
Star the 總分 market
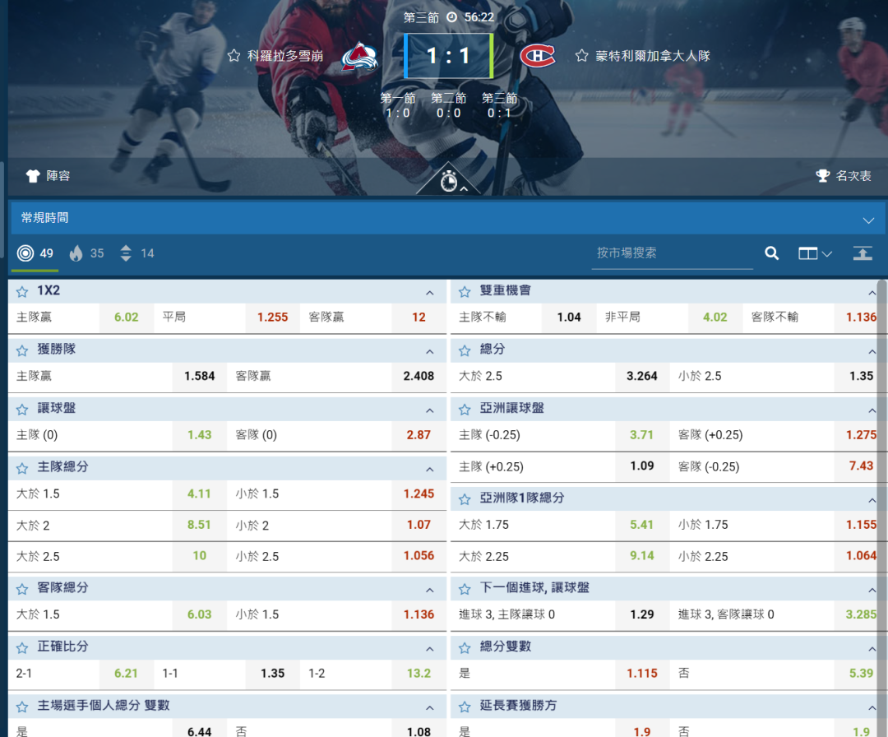(x=465, y=350)
